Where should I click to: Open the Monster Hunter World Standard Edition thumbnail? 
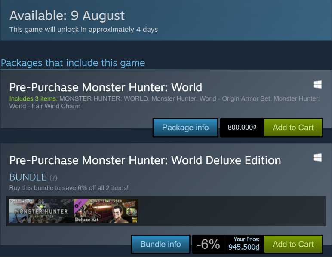click(41, 211)
